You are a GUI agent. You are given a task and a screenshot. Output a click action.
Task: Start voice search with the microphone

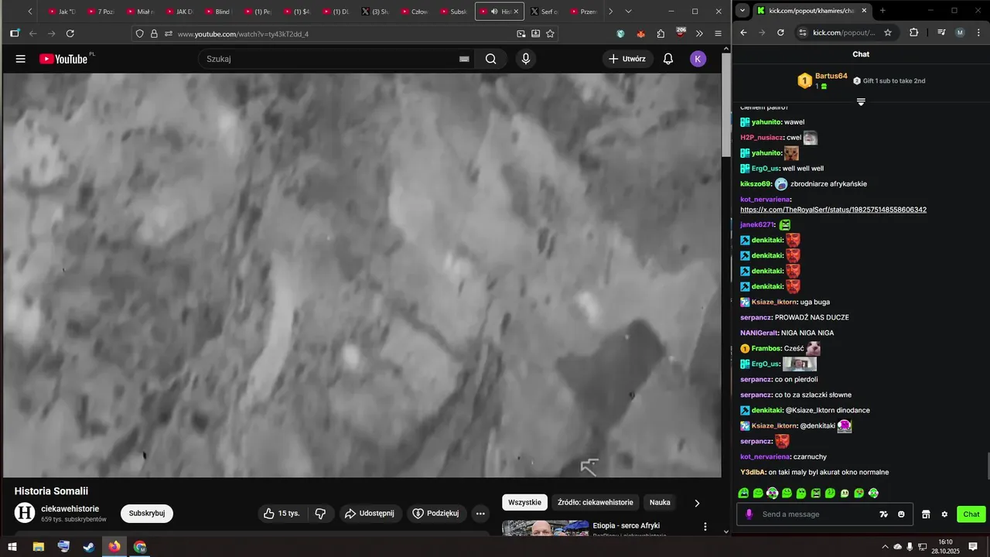pyautogui.click(x=526, y=59)
